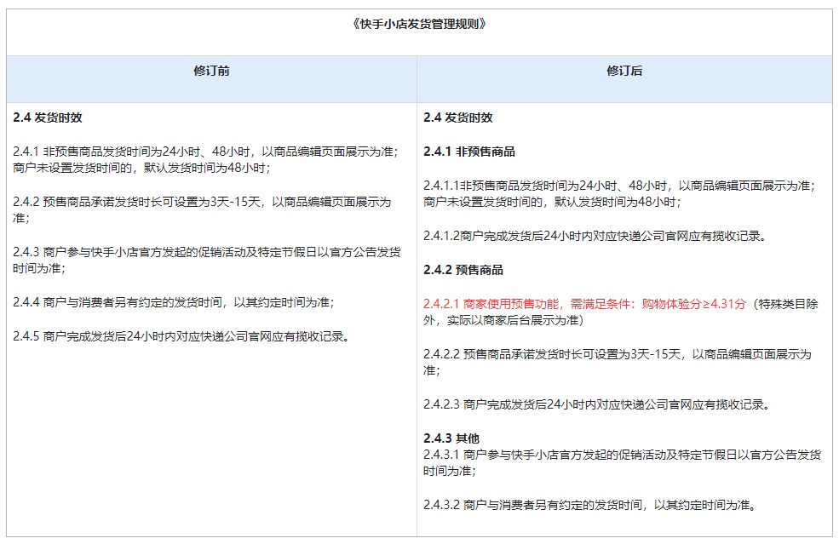Click clause 2.4.2.3 about 揽收记录

597,404
